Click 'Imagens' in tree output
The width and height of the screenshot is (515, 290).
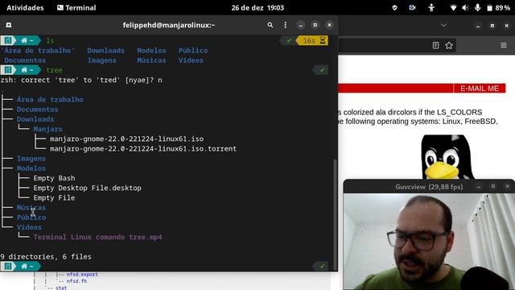pyautogui.click(x=31, y=158)
